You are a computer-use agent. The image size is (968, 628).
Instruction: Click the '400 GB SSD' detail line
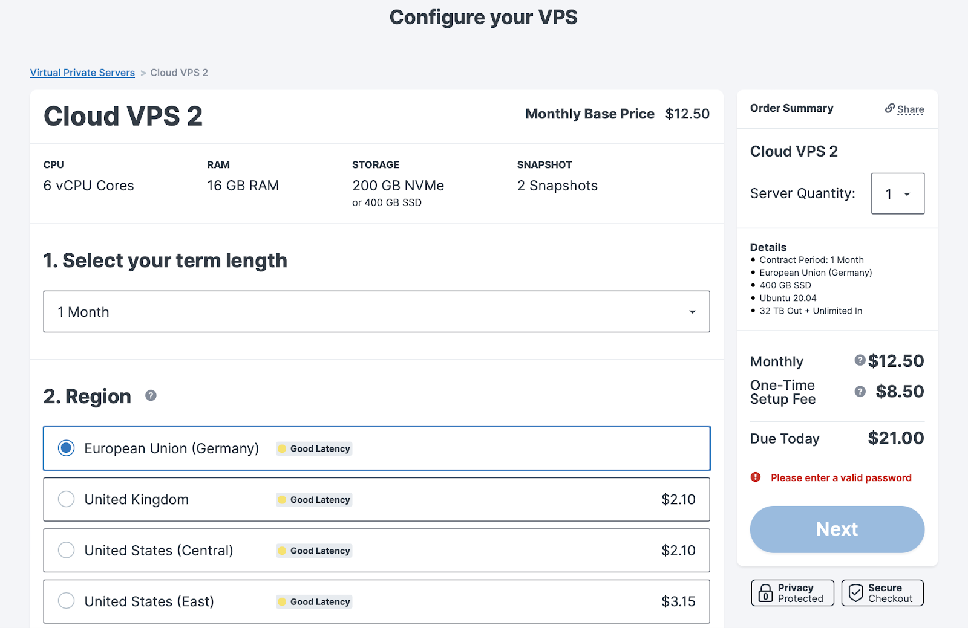coord(785,285)
